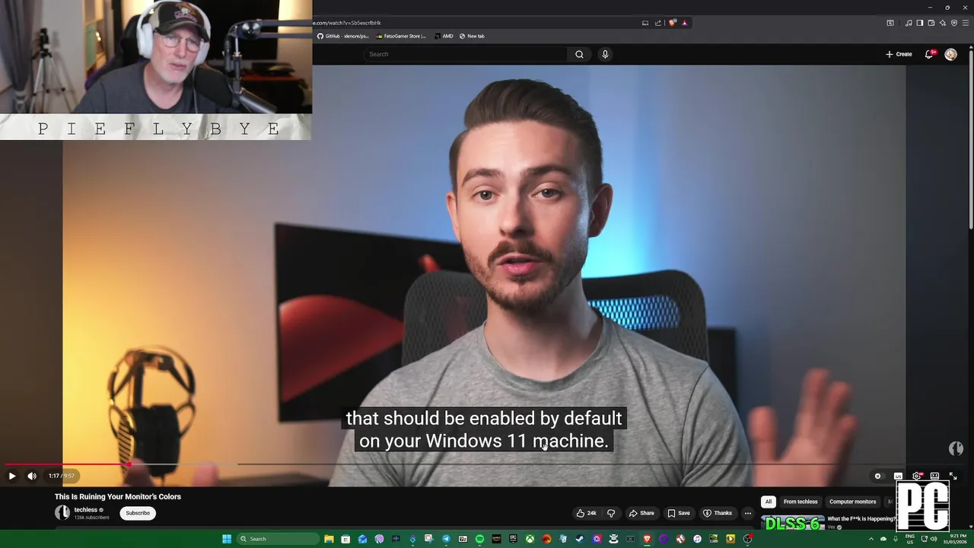Open FatsoGamer Store bookmark
Screen dimensions: 974x548
point(401,36)
